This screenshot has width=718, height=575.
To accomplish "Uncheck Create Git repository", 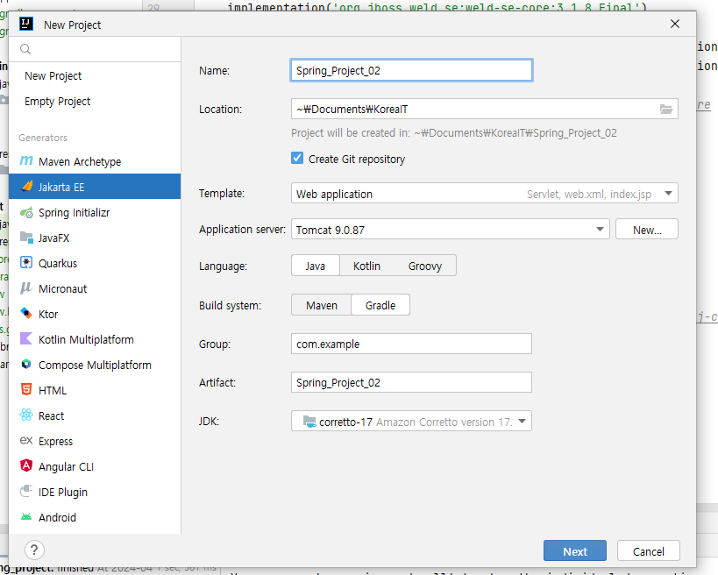I will tap(297, 159).
